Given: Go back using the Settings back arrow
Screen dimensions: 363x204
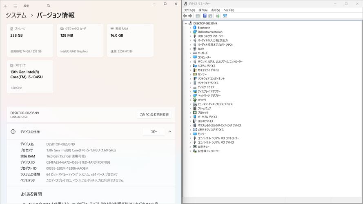Looking at the screenshot, I should tap(6, 6).
